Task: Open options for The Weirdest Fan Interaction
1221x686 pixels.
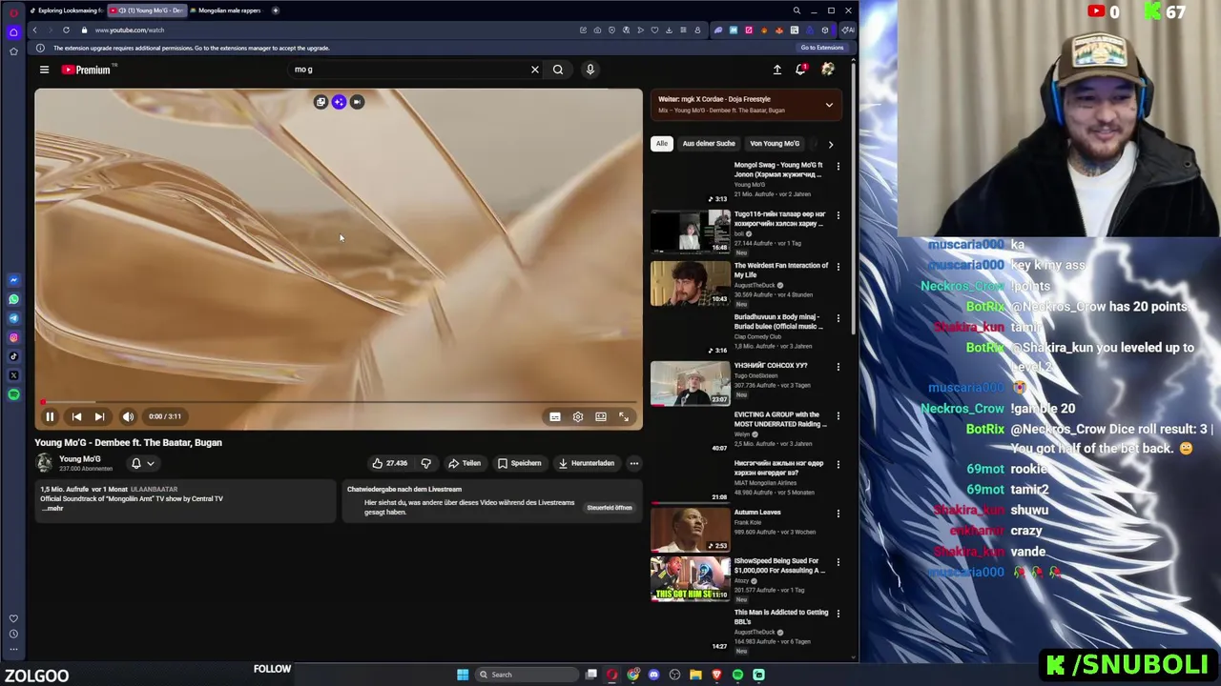Action: click(838, 268)
